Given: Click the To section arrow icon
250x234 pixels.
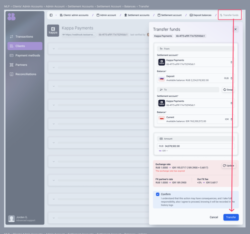Looking at the screenshot, I should pyautogui.click(x=161, y=90).
